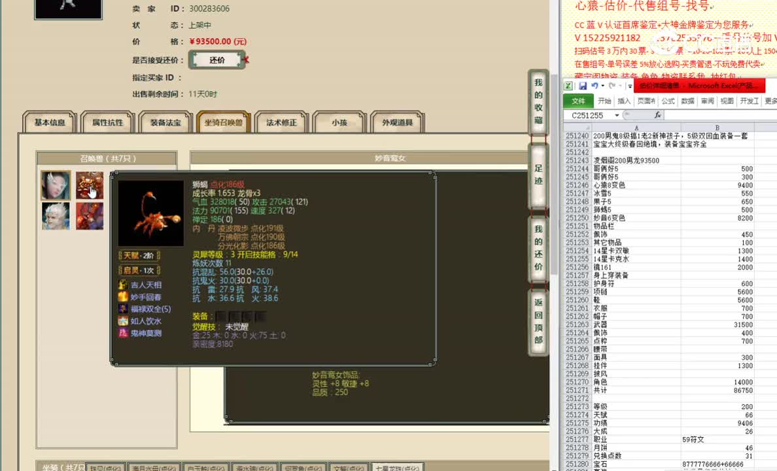Select row header 251255 in Excel
This screenshot has width=777, height=471.
tap(578, 259)
